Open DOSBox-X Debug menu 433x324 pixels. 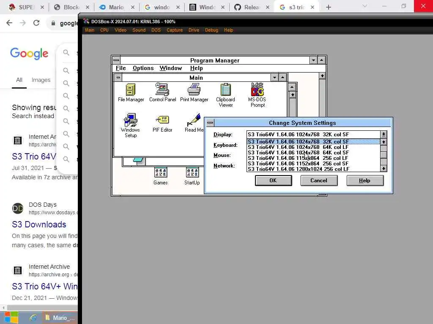coord(211,30)
